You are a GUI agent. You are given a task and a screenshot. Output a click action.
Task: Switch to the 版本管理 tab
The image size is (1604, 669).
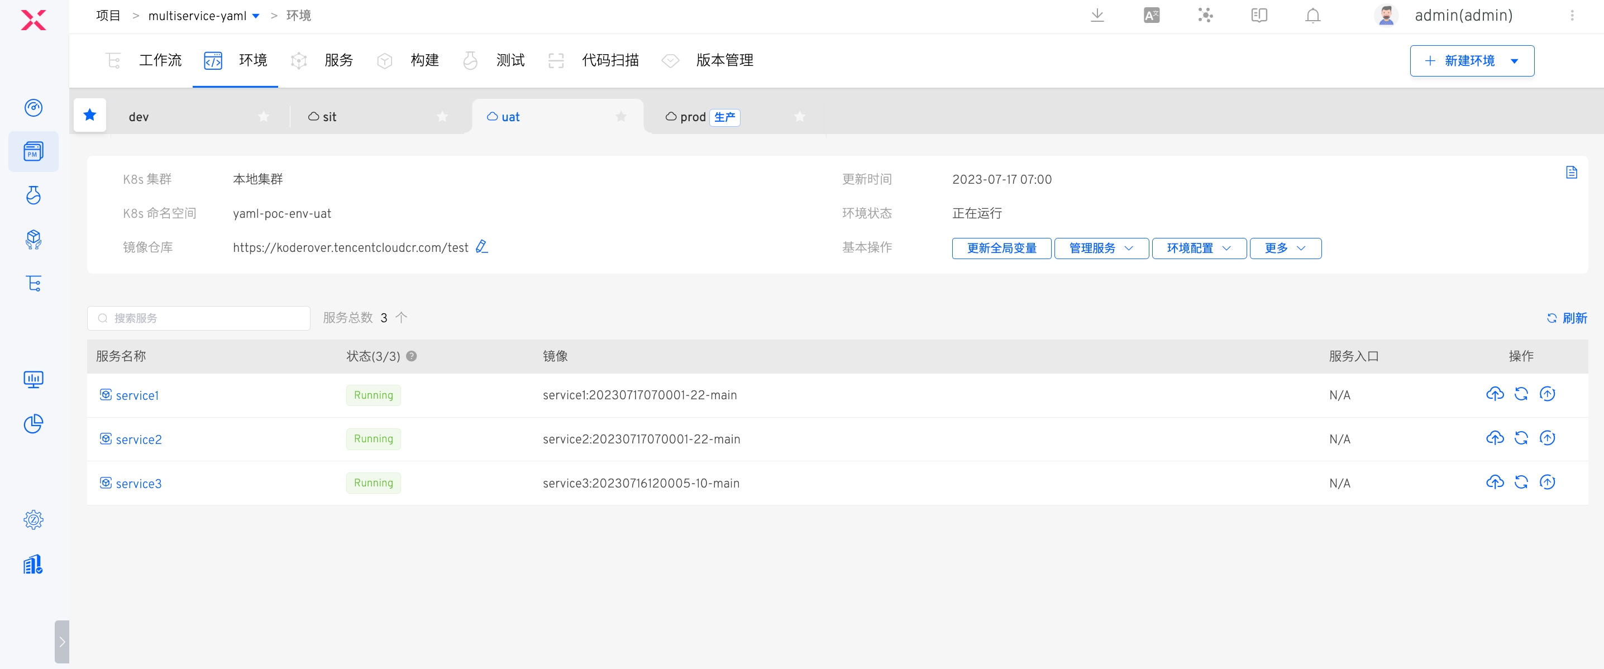708,60
